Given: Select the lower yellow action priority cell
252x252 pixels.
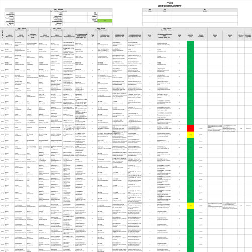Looking at the screenshot, I should 190,206.
